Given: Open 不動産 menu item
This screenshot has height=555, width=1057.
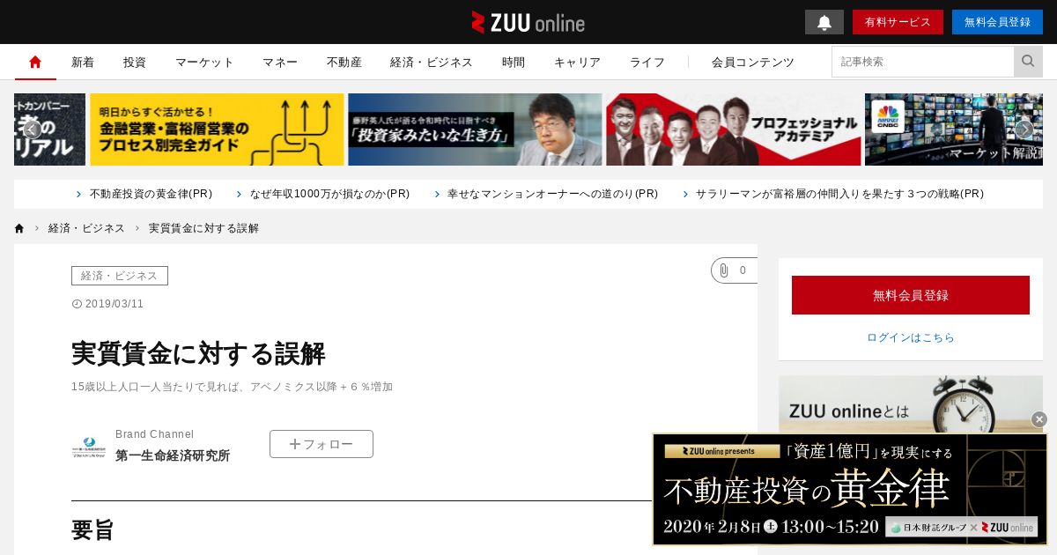Looking at the screenshot, I should click(x=344, y=62).
